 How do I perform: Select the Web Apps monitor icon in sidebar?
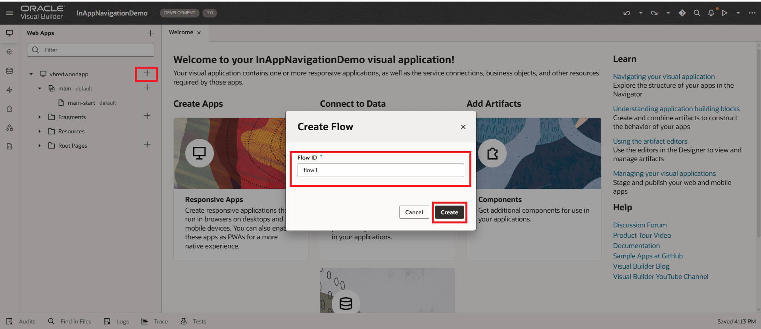[10, 33]
